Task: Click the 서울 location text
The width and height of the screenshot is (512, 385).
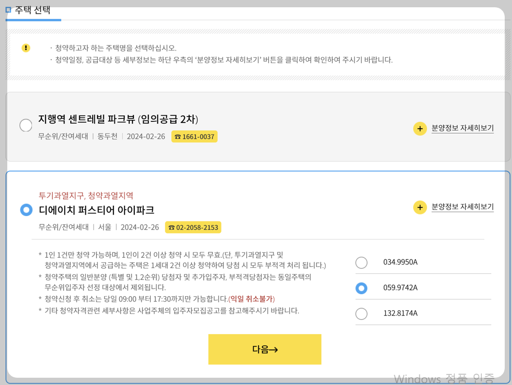Action: coord(105,227)
